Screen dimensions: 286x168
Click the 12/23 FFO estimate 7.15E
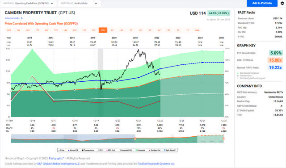click(x=181, y=125)
